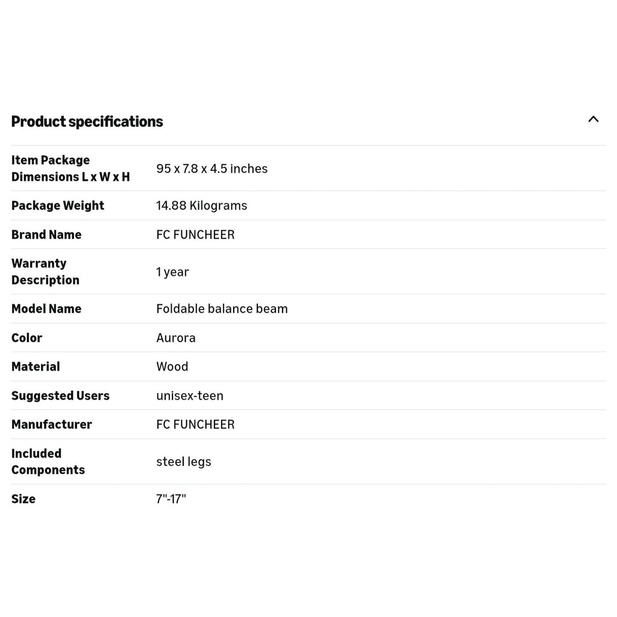Select the Wood material value
The width and height of the screenshot is (617, 617).
pos(172,367)
